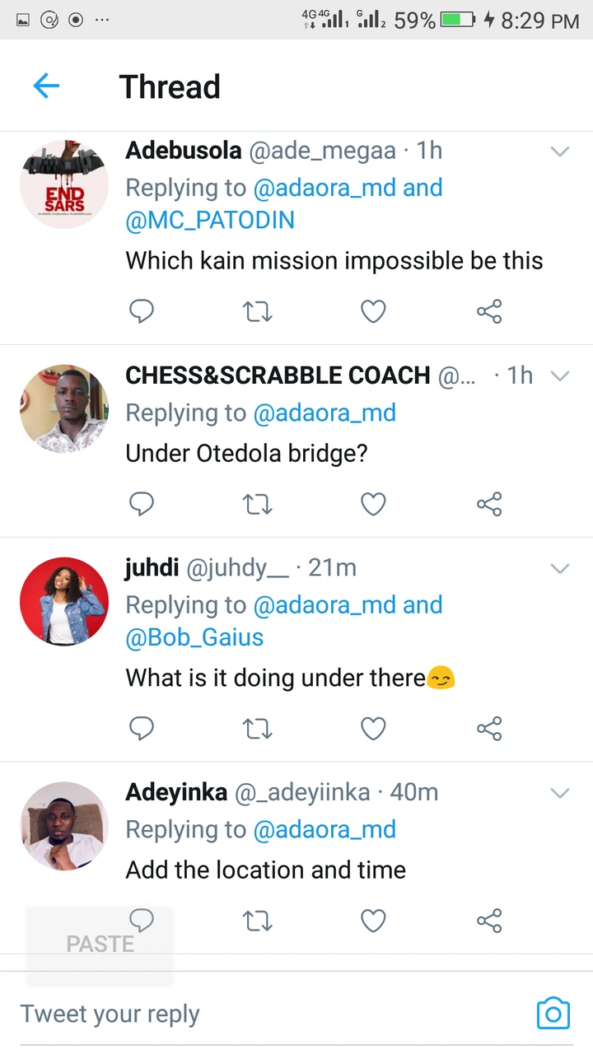
Task: Open camera icon in reply bar
Action: coord(553,1014)
